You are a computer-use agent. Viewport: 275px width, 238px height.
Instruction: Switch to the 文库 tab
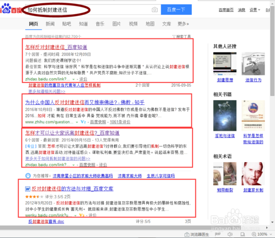pos(167,24)
